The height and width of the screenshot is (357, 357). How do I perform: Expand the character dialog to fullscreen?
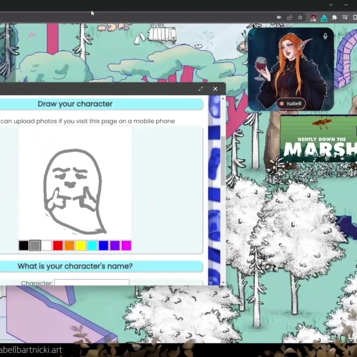click(x=201, y=89)
